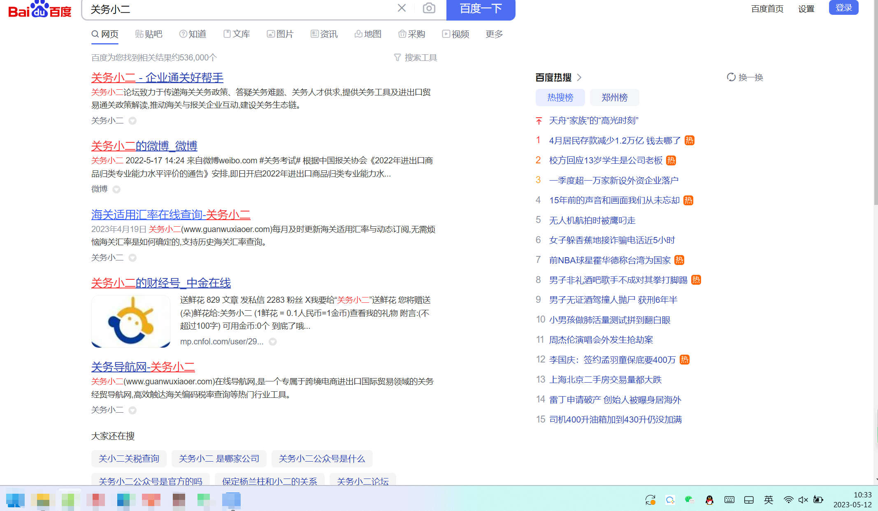The height and width of the screenshot is (511, 878).
Task: Open result 关务小二的微博_微博
Action: (144, 146)
